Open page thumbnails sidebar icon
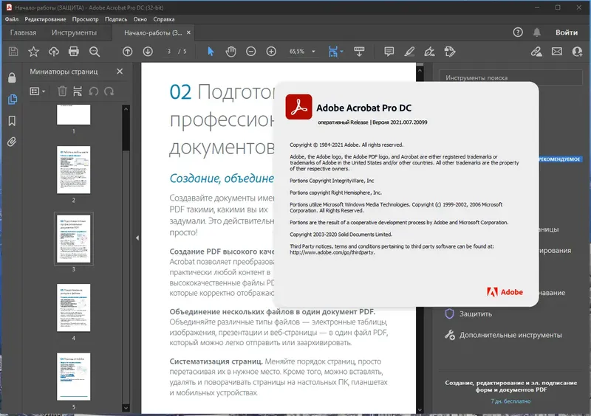 12,100
